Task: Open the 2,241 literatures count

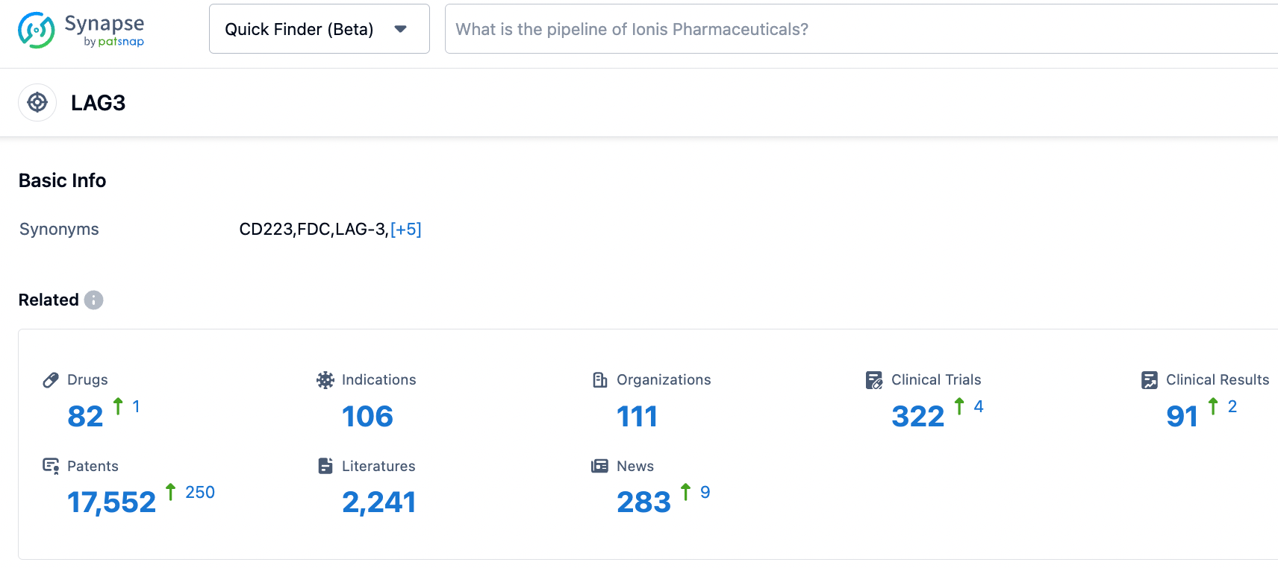Action: coord(378,502)
